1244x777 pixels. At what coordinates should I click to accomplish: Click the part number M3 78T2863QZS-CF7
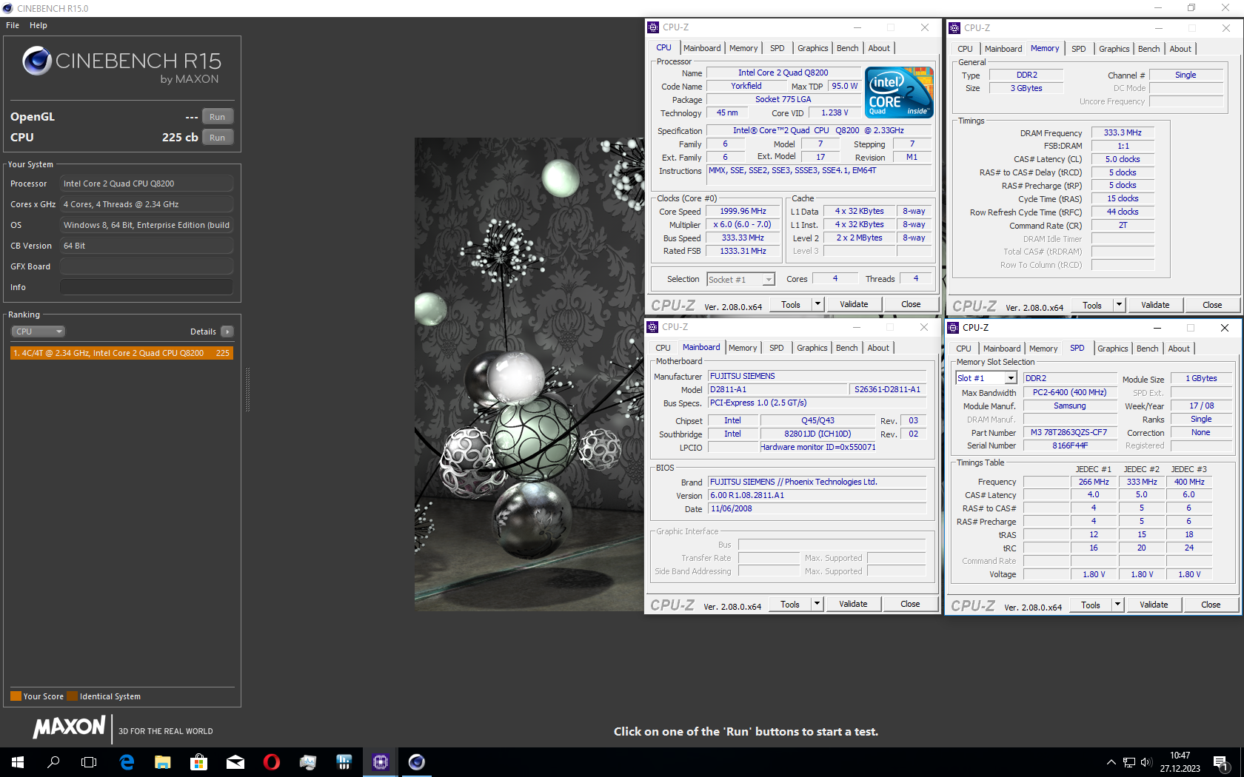(x=1069, y=432)
